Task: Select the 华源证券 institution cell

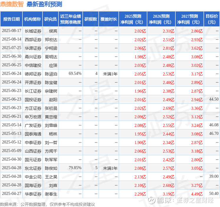Action: 33,48
